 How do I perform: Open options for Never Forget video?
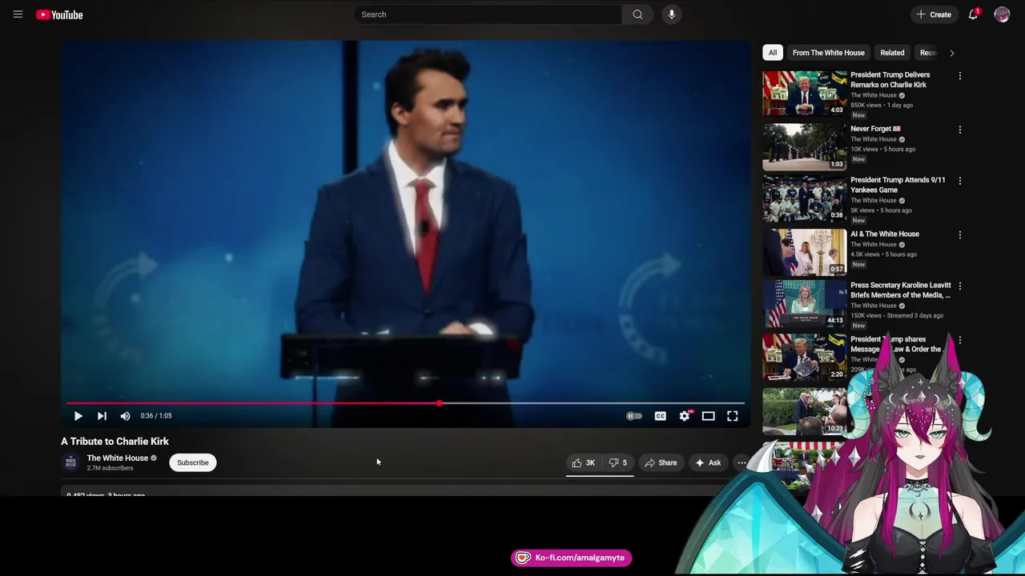(x=960, y=130)
